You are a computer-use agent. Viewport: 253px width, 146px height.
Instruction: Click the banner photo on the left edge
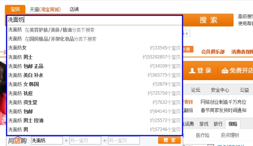tap(3, 93)
